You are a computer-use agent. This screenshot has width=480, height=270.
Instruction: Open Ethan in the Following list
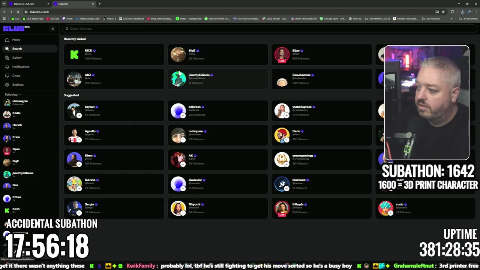(x=29, y=198)
